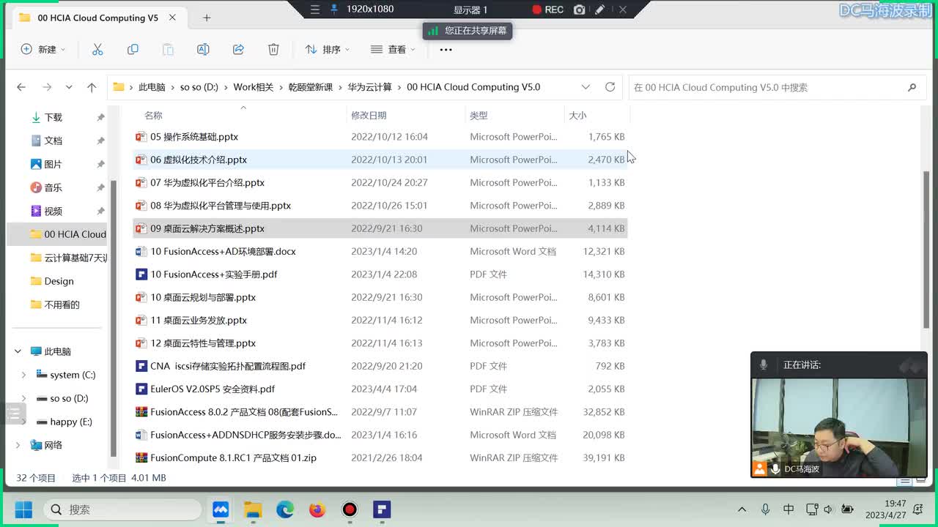
Task: Open Microsoft Edge from taskbar
Action: coord(285,509)
